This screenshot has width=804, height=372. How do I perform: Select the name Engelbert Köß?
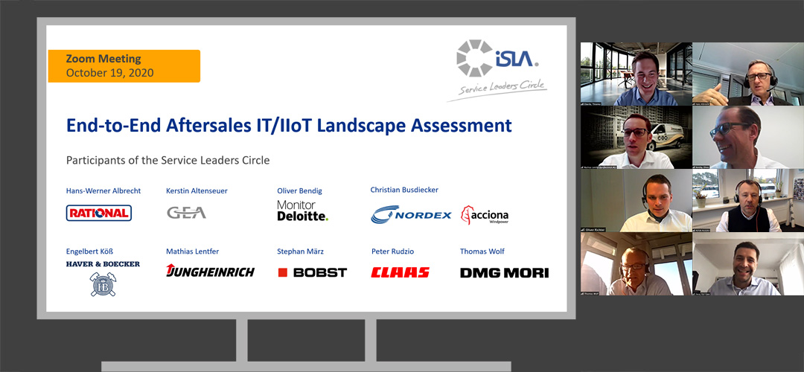click(90, 251)
